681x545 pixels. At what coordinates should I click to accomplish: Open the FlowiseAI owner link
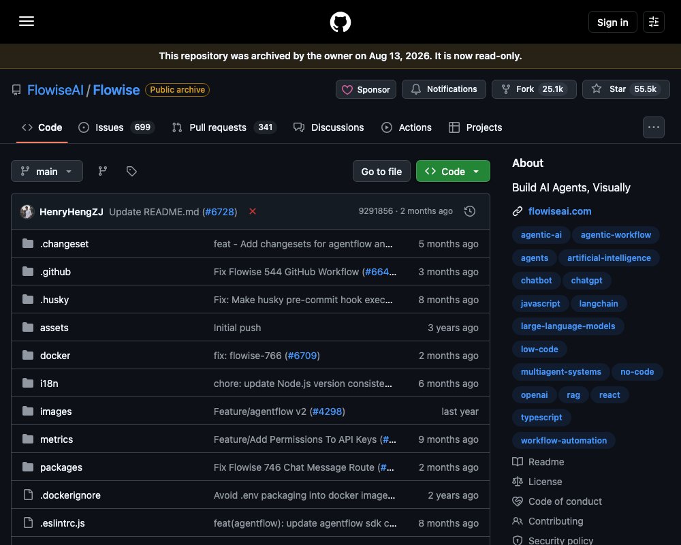(55, 90)
